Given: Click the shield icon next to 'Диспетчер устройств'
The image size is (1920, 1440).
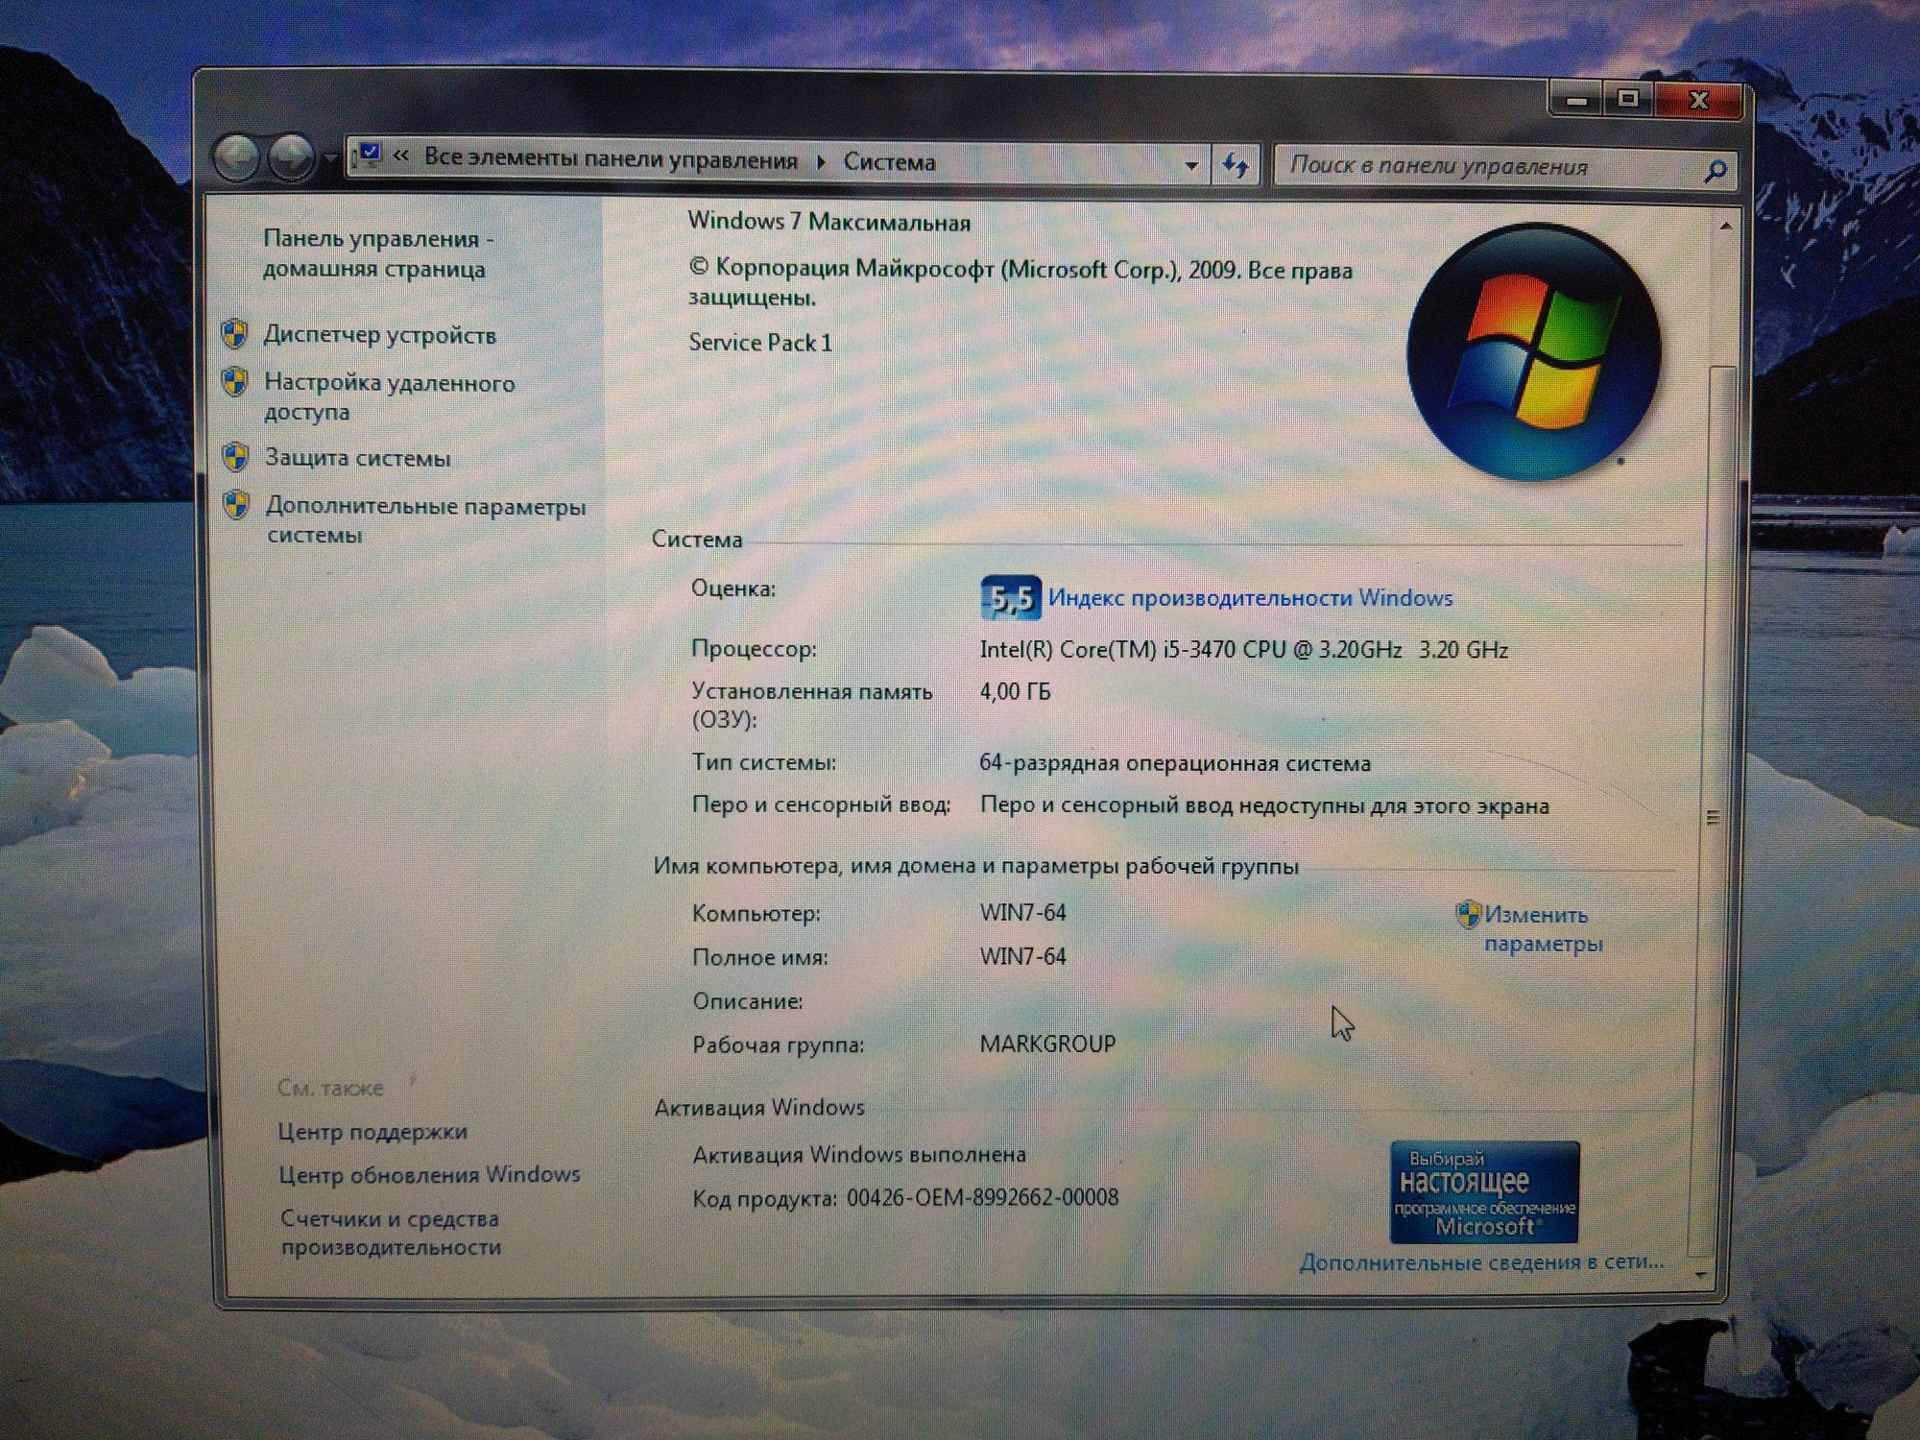Looking at the screenshot, I should (x=234, y=334).
